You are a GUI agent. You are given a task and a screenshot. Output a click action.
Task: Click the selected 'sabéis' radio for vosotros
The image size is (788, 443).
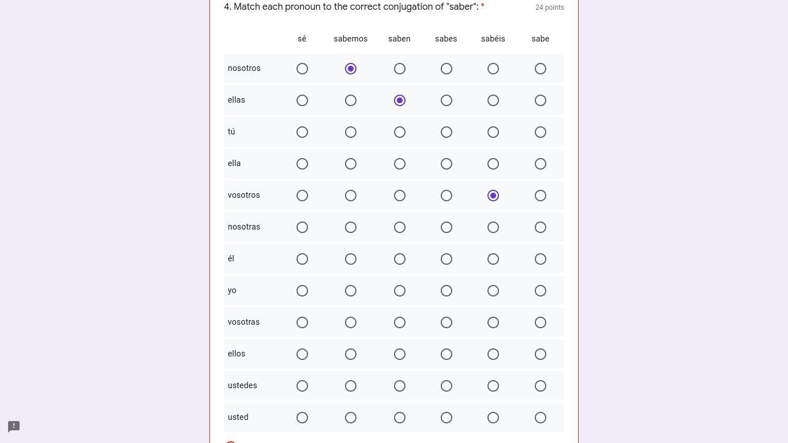493,196
